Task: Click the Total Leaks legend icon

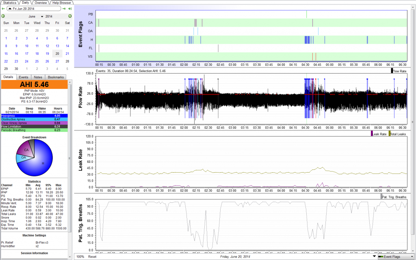Action: point(390,134)
